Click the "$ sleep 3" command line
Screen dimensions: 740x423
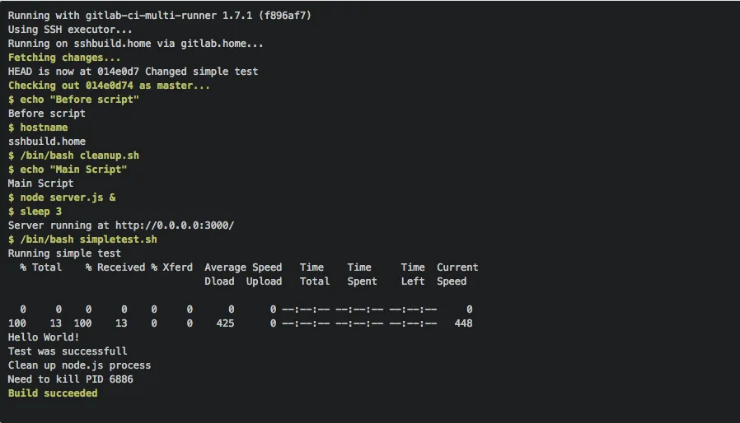(35, 211)
